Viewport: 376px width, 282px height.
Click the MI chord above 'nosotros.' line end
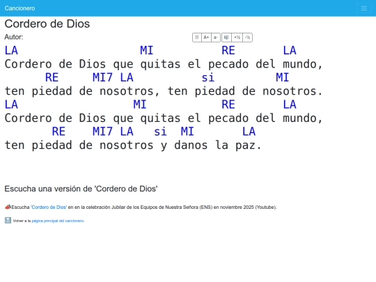click(283, 78)
